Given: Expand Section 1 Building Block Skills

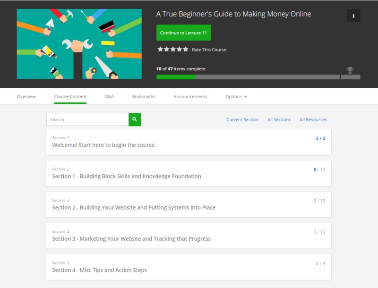Looking at the screenshot, I should [189, 173].
